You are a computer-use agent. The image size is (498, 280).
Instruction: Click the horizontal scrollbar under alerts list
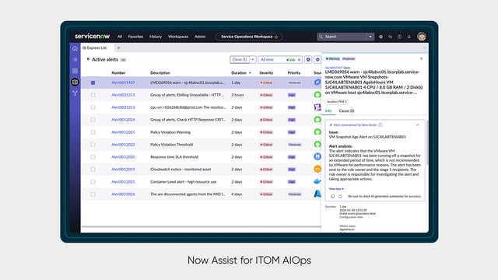[x=201, y=226]
